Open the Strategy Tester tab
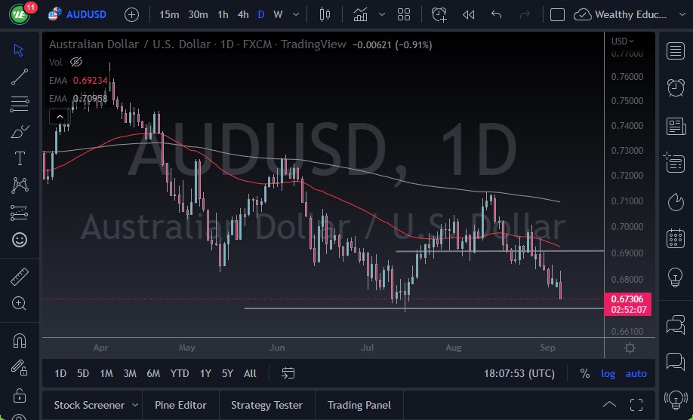 click(266, 405)
